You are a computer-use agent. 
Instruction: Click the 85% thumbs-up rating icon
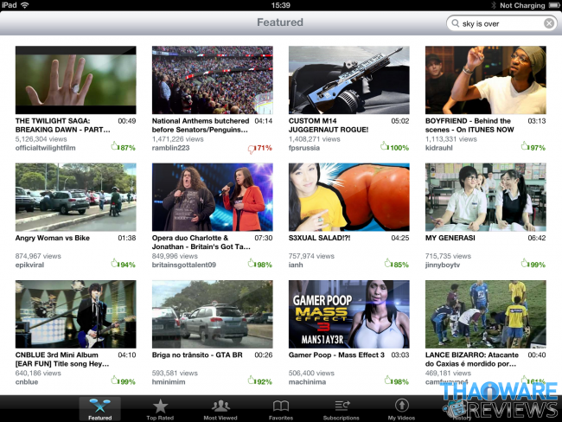coord(388,263)
